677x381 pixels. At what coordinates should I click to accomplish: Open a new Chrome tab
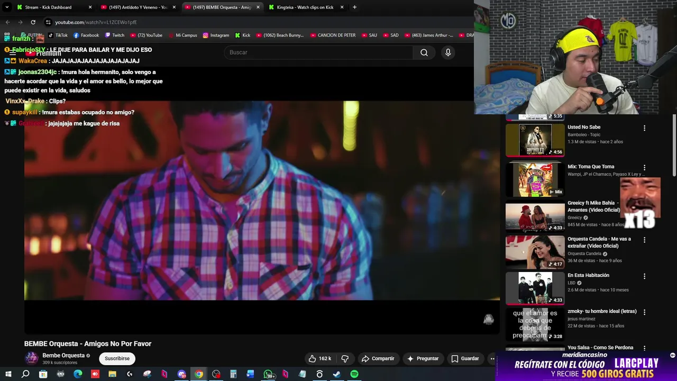point(354,7)
